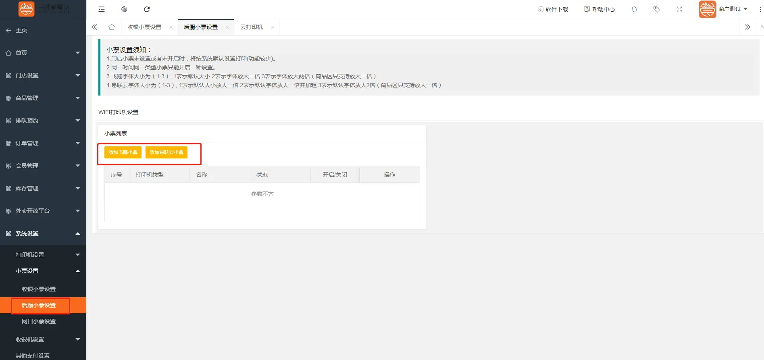
Task: Click the WIFI打印机设置 section title
Action: click(x=119, y=112)
